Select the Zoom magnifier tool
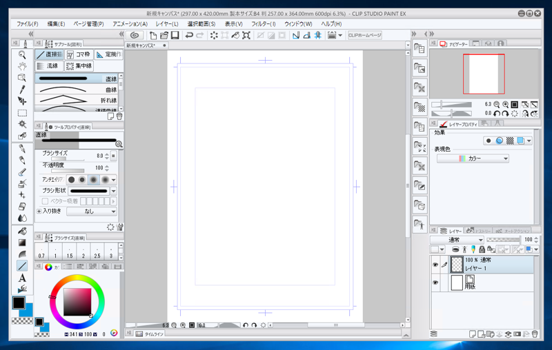 (22, 55)
